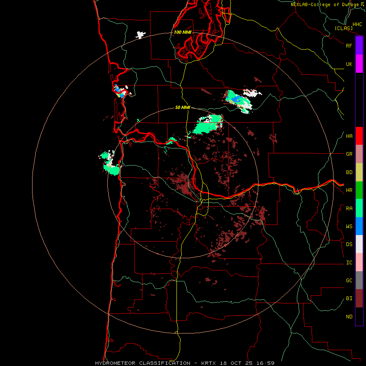The height and width of the screenshot is (366, 366).
Task: Click the RA legend label
Action: tap(349, 208)
